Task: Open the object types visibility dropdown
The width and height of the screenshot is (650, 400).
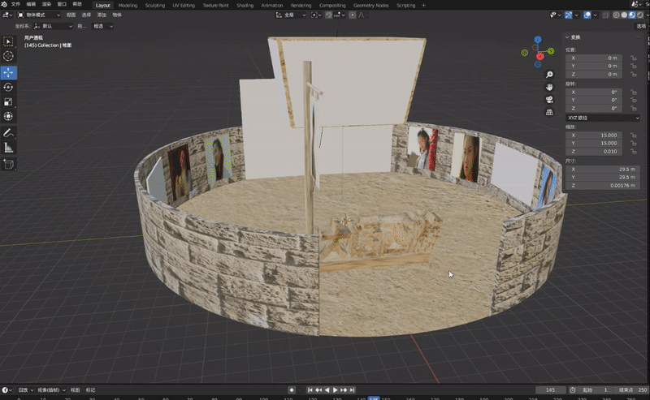Action: pyautogui.click(x=555, y=15)
